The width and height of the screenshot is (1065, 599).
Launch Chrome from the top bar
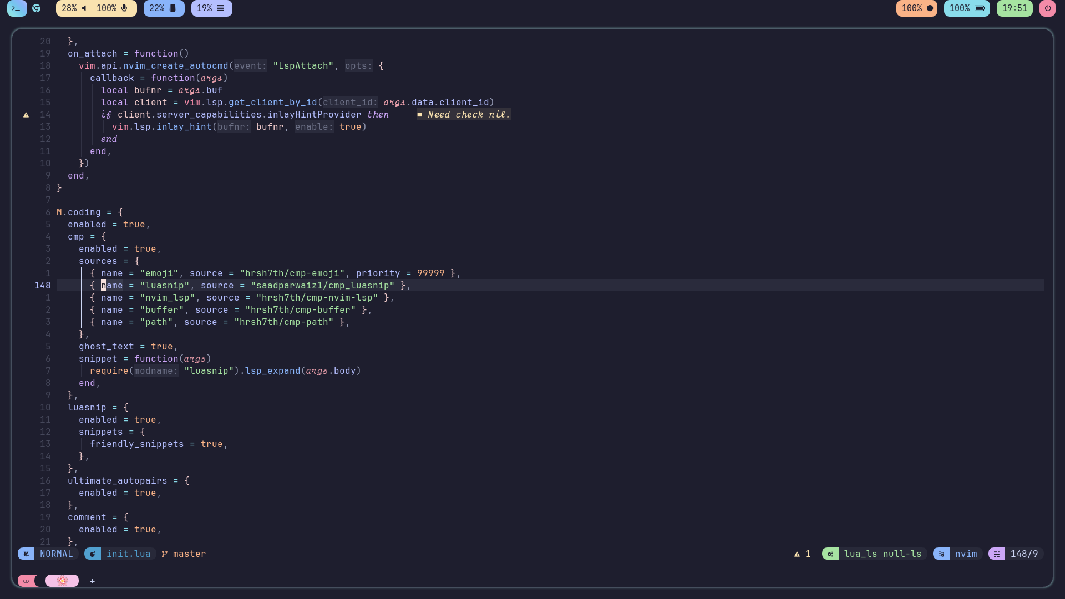pyautogui.click(x=37, y=8)
